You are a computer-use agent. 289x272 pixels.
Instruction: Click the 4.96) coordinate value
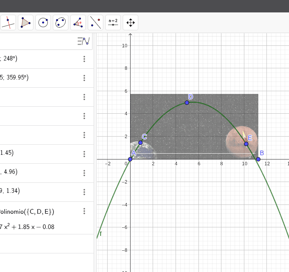(x=11, y=172)
